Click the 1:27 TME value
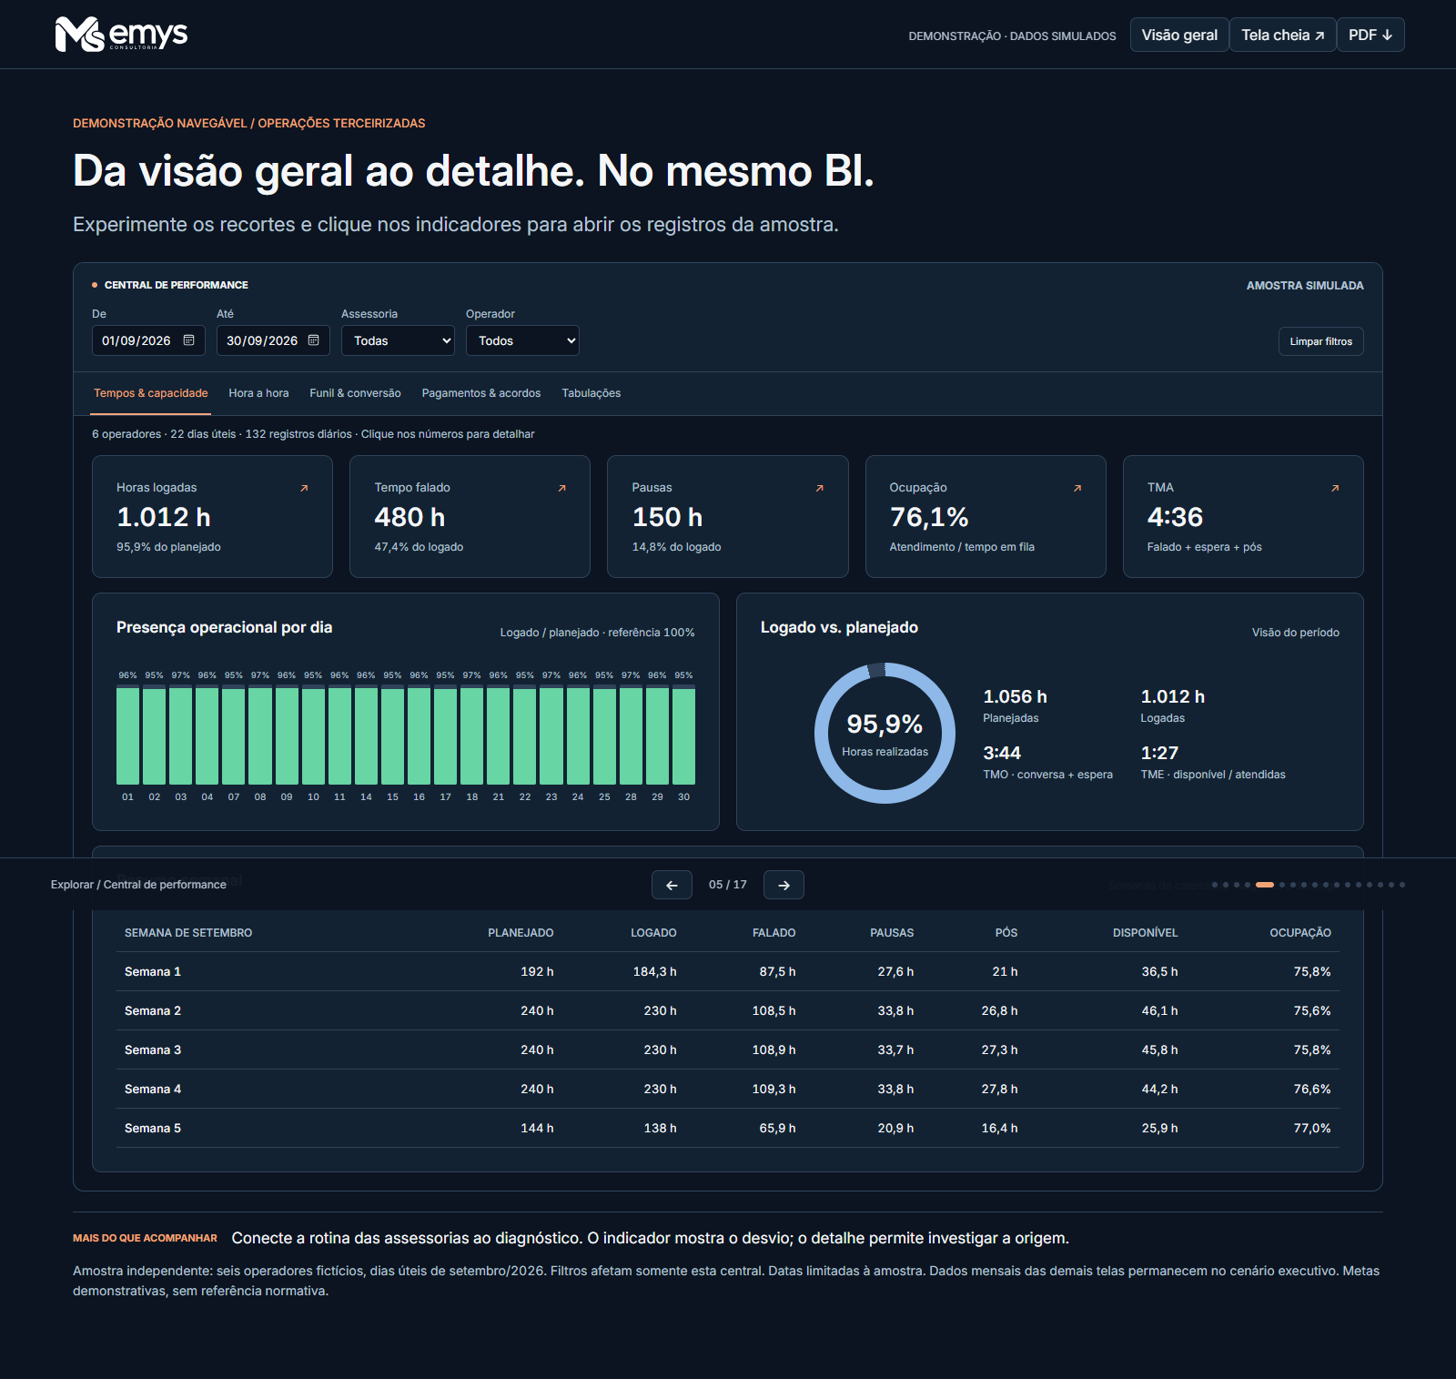Screen dimensions: 1456x1379 pos(1159,753)
